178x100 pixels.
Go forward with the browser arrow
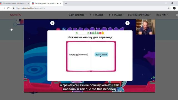tap(4, 8)
